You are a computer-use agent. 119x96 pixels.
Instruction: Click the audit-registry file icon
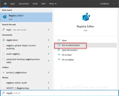[x=3, y=54]
